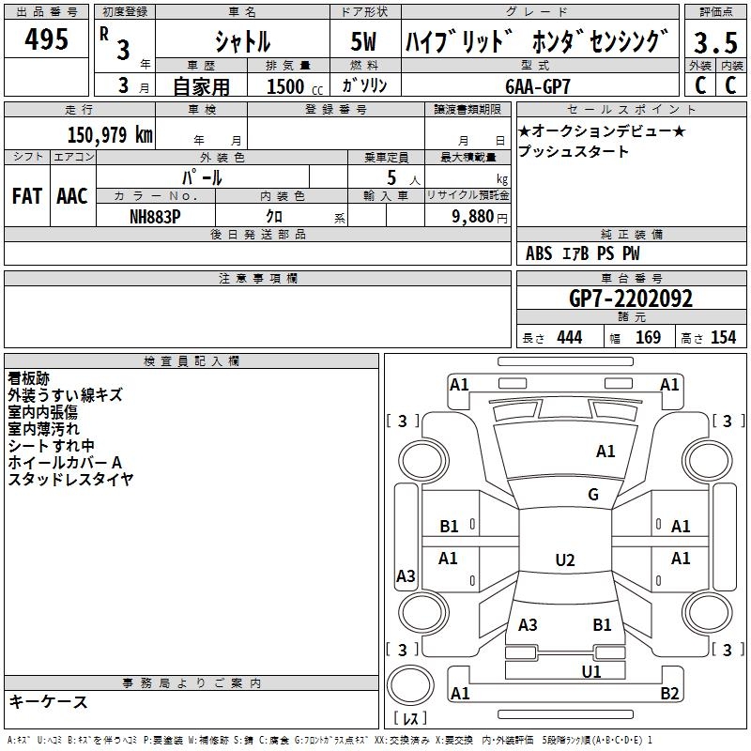Click the キーケース office notice
The width and height of the screenshot is (751, 751).
(x=48, y=701)
